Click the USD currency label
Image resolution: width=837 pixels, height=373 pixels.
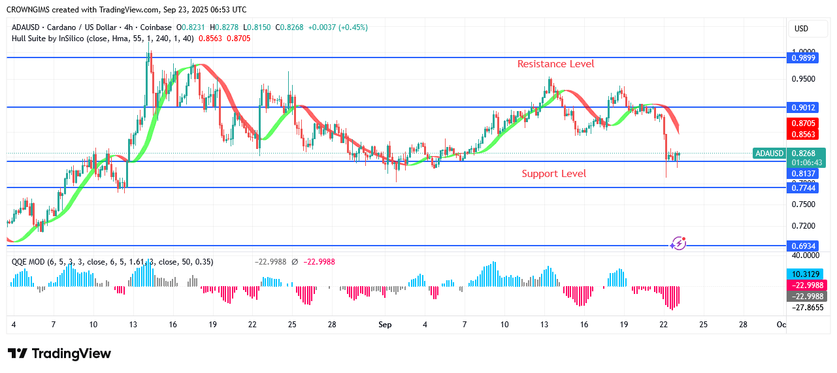point(801,29)
